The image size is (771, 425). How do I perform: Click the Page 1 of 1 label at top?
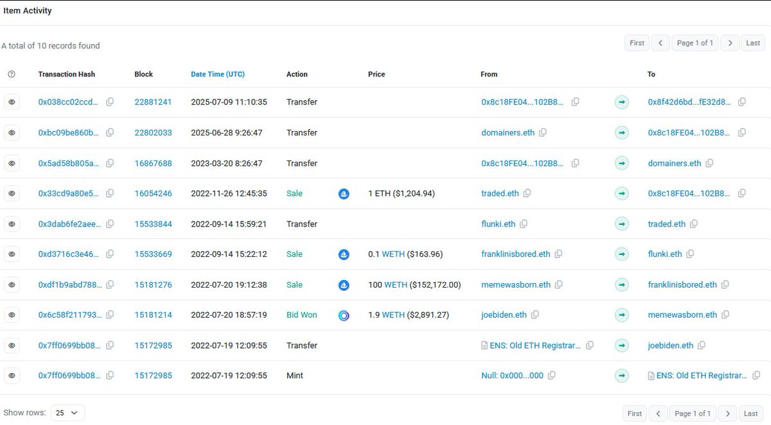pyautogui.click(x=695, y=42)
